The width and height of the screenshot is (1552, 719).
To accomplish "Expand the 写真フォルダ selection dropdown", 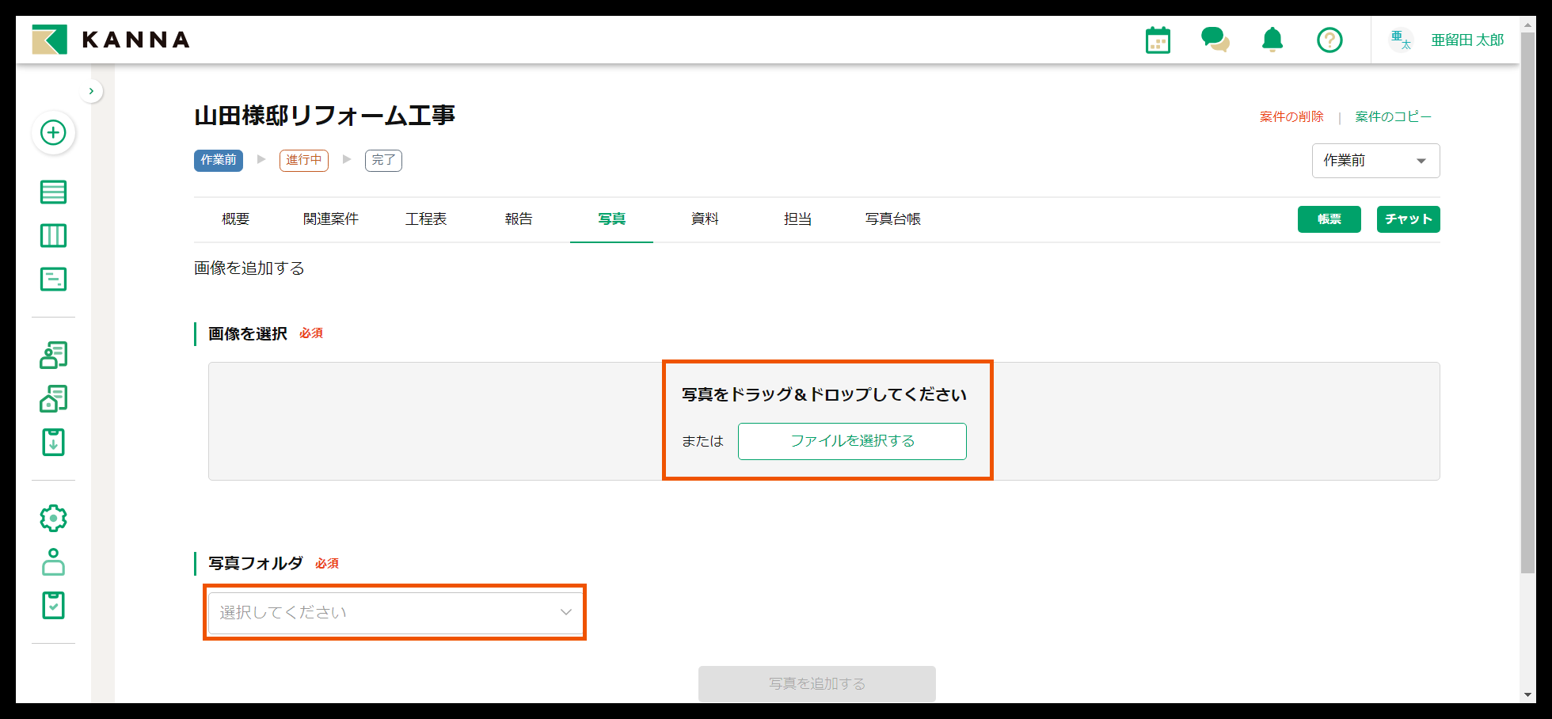I will 394,611.
